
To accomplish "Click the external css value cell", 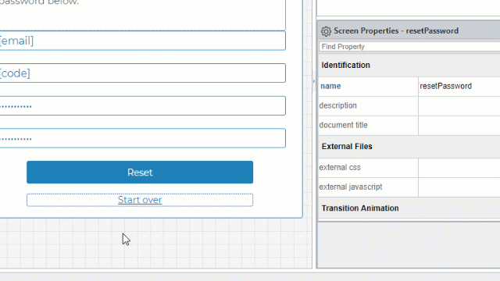I will [459, 168].
